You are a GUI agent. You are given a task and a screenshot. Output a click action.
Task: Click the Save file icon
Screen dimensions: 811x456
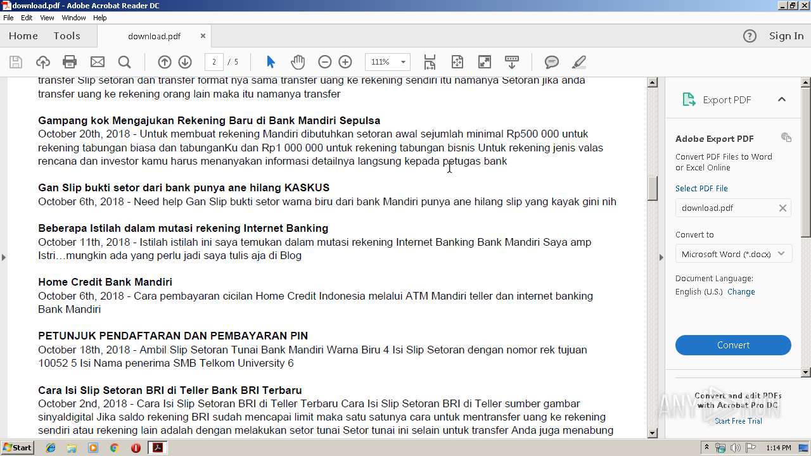[x=16, y=61]
